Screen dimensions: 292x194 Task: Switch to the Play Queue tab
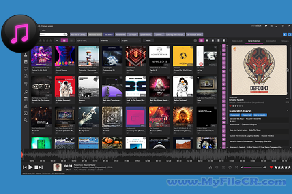(237, 41)
